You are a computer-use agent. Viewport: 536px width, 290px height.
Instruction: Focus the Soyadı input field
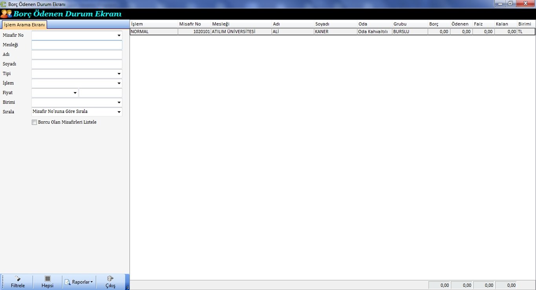point(77,64)
